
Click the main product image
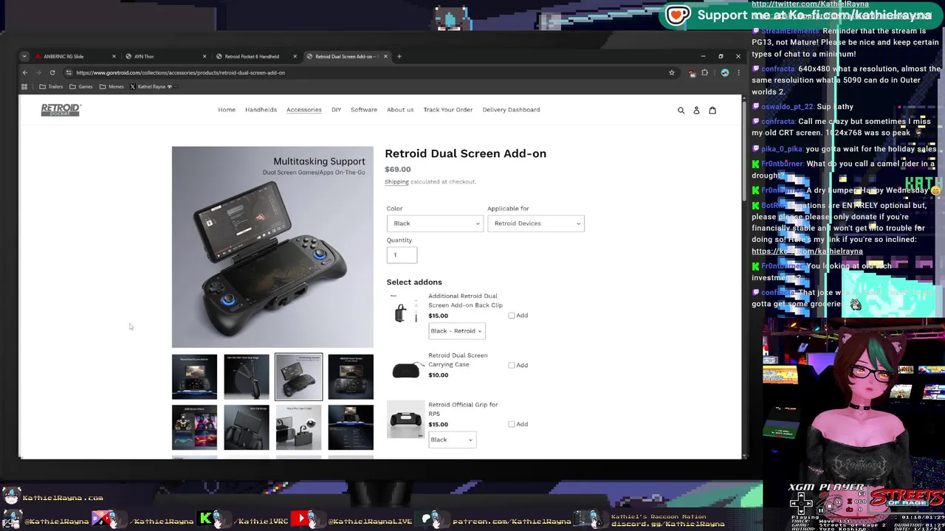pos(272,247)
